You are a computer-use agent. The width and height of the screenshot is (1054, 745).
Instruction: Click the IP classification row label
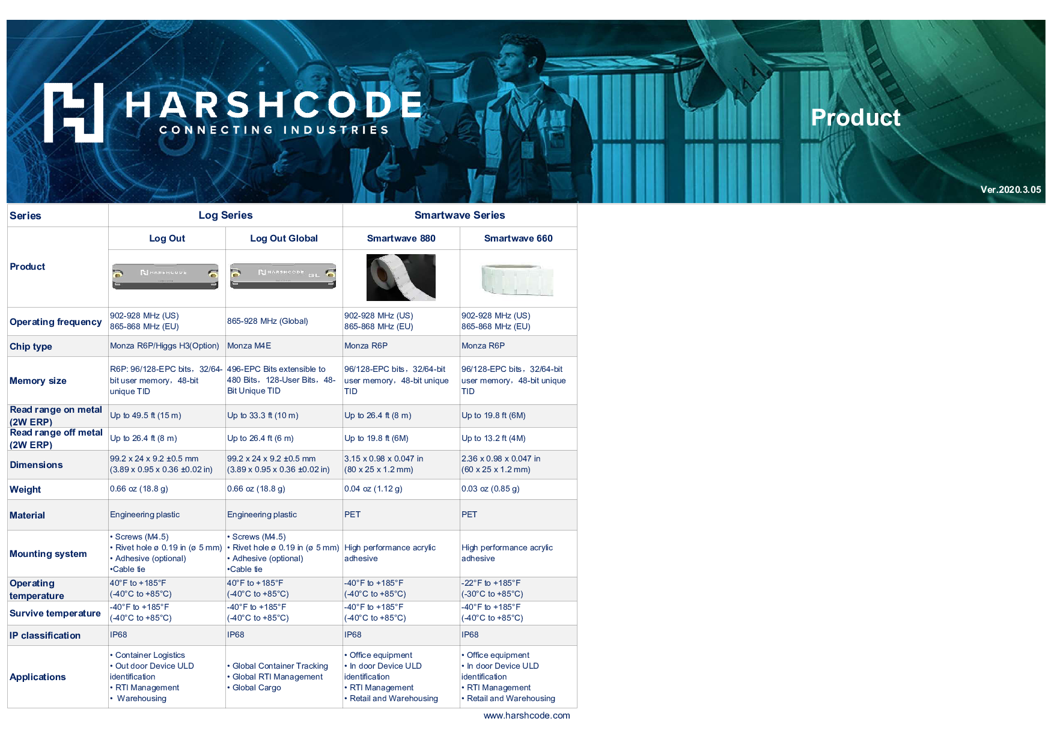45,636
